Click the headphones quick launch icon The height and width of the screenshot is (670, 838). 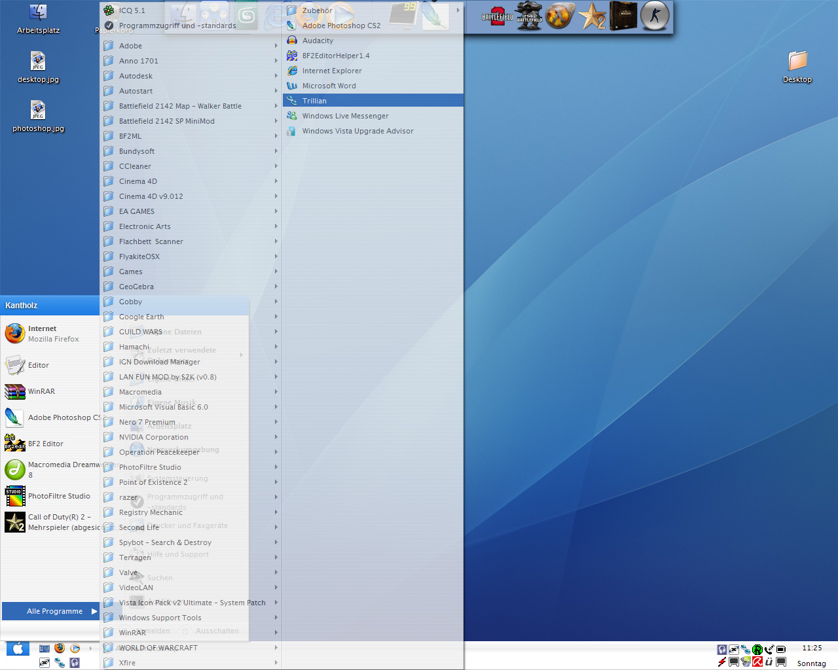75,663
